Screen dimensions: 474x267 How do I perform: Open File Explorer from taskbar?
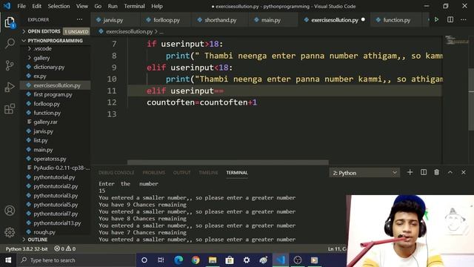[213, 260]
